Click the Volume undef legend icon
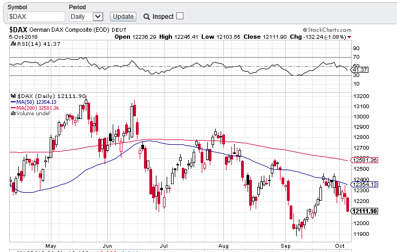 click(x=13, y=114)
